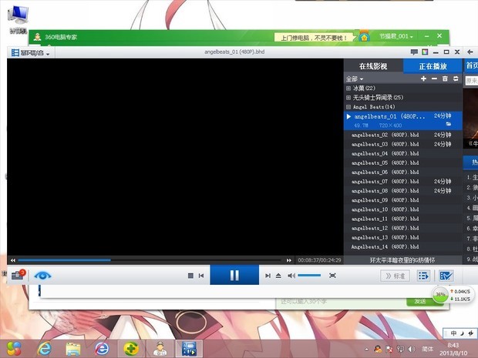Mute the player volume
Image resolution: width=478 pixels, height=358 pixels.
[x=291, y=276]
